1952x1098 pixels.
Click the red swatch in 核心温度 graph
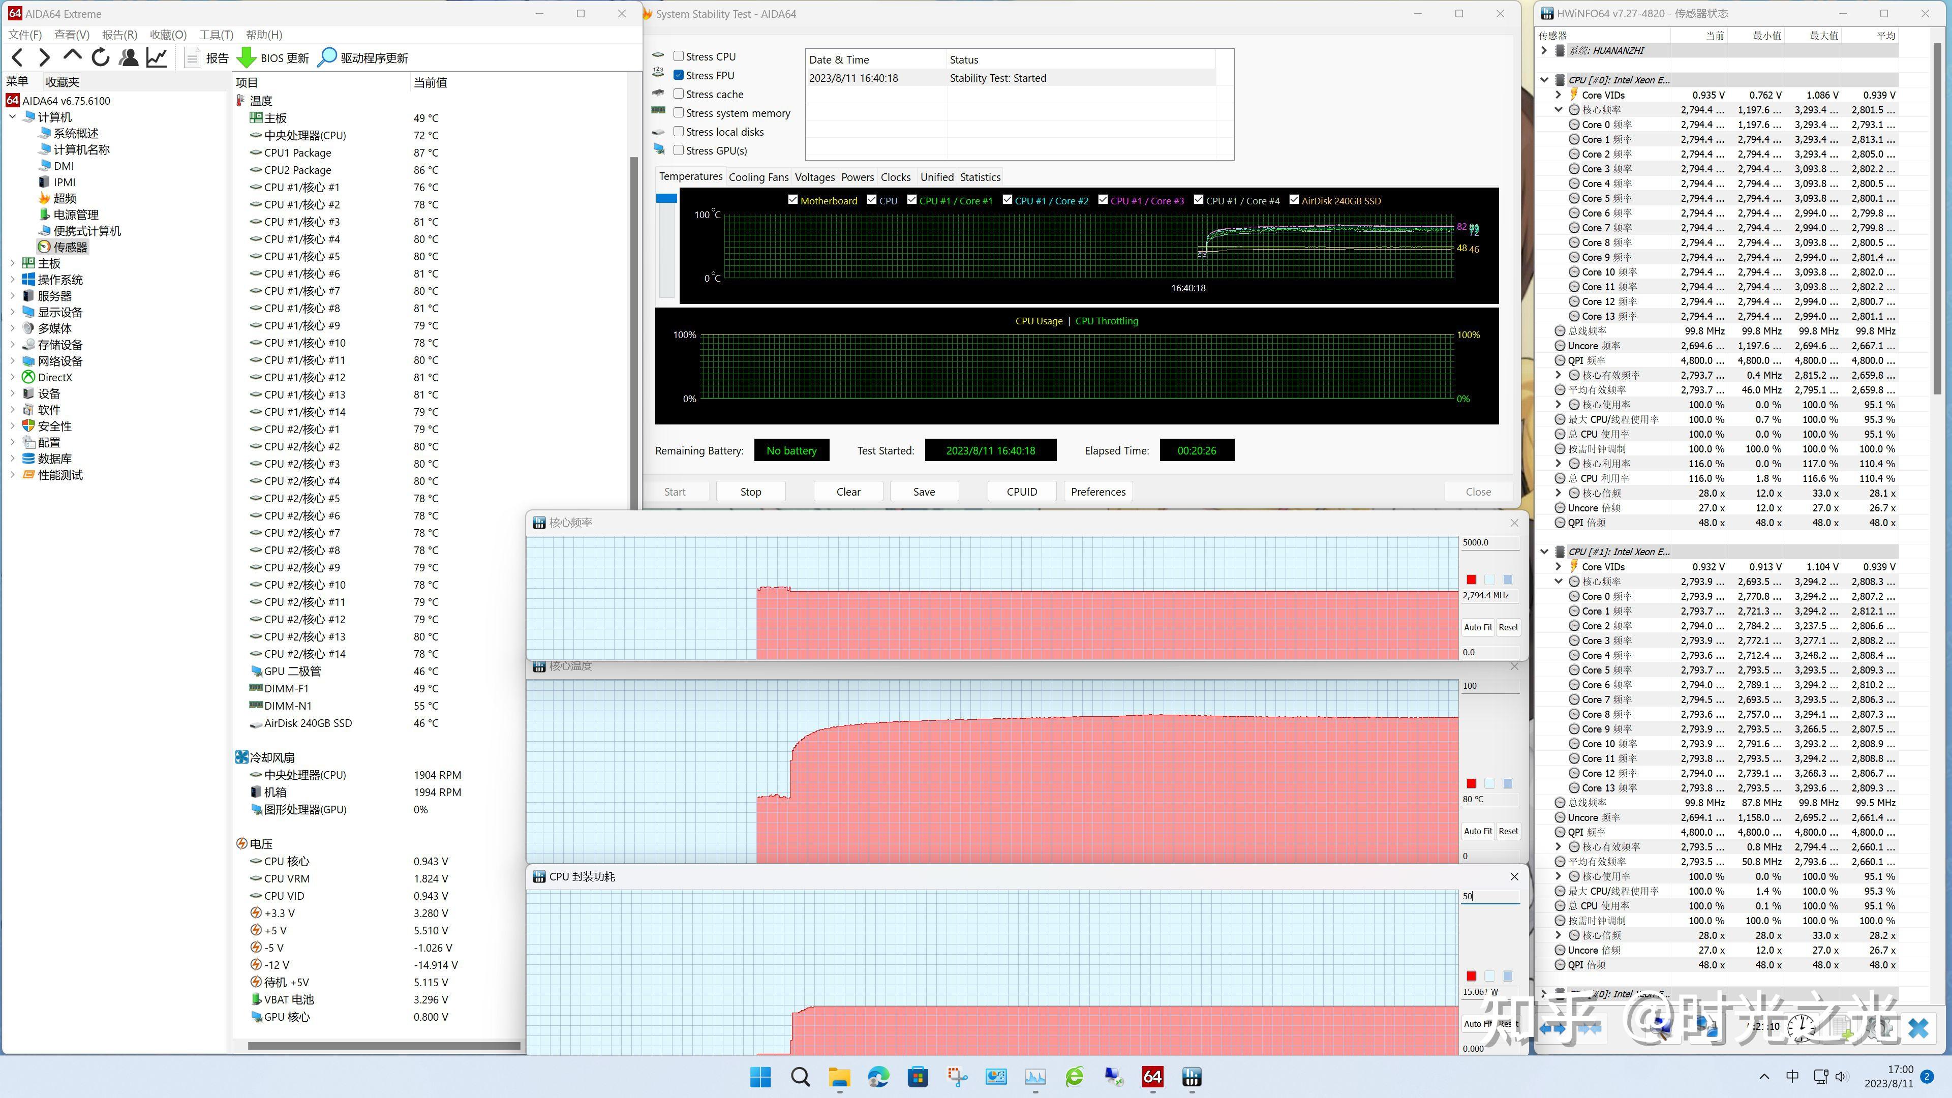click(1471, 783)
